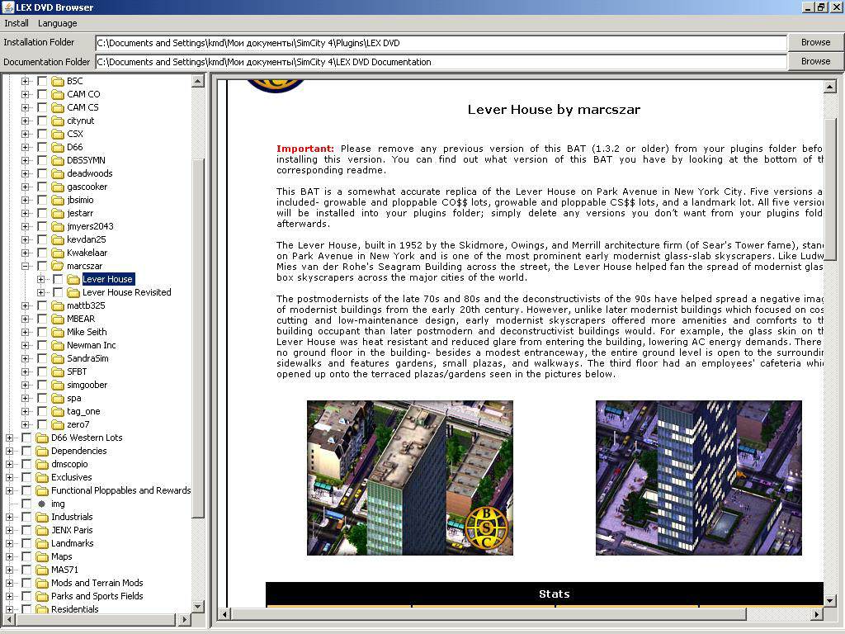Open the Language menu
The height and width of the screenshot is (634, 845).
[57, 23]
